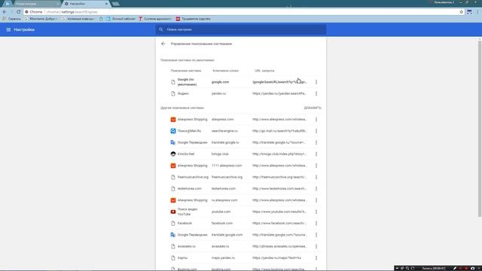The image size is (482, 271).
Task: Open more actions for translate.google.com row
Action: tap(316, 235)
